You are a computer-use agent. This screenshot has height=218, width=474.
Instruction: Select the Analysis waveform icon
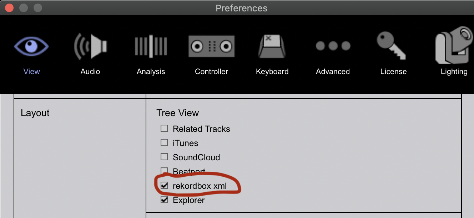point(151,46)
